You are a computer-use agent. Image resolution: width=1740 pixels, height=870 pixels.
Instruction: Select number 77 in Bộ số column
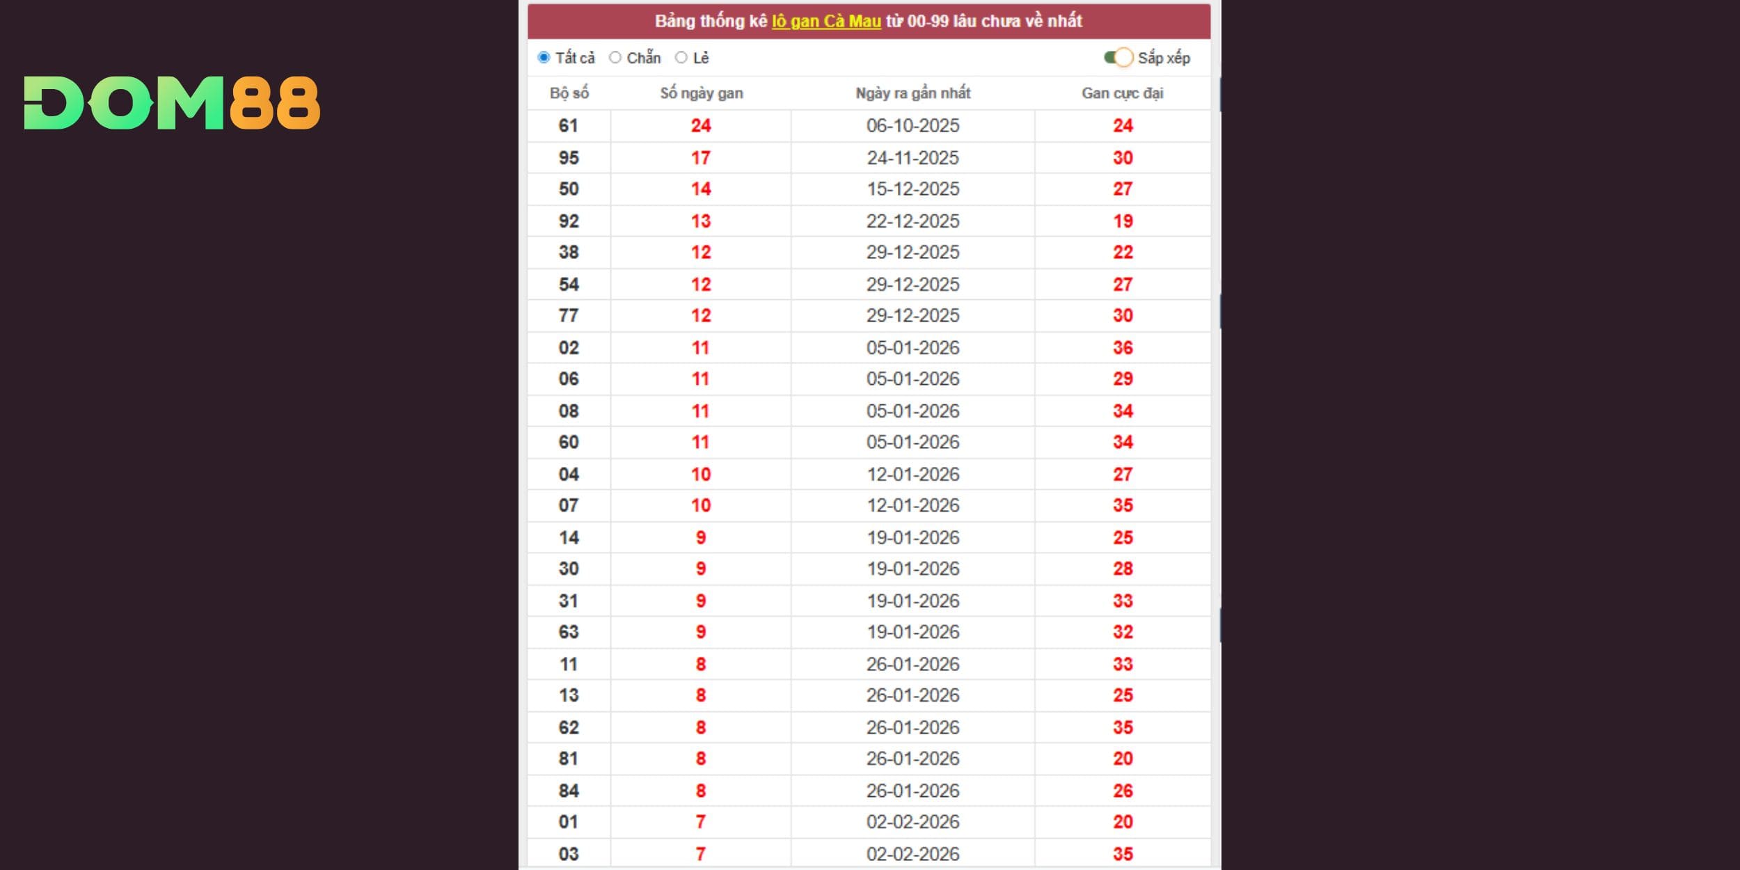click(569, 316)
